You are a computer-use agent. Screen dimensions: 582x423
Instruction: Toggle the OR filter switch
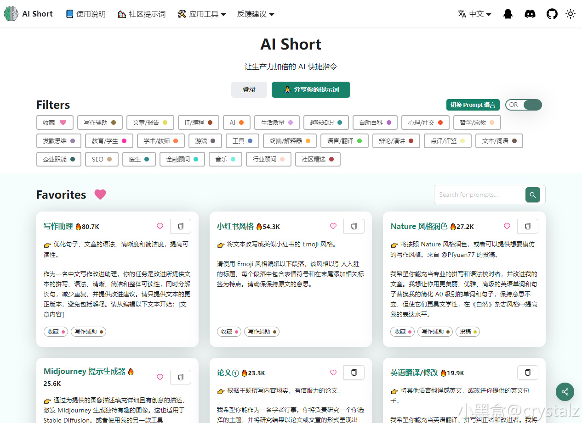pyautogui.click(x=524, y=105)
